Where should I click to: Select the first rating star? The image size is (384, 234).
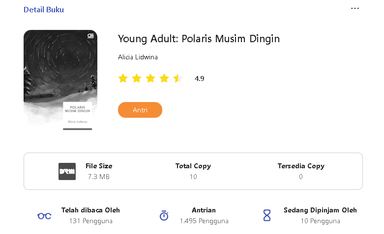click(x=123, y=78)
